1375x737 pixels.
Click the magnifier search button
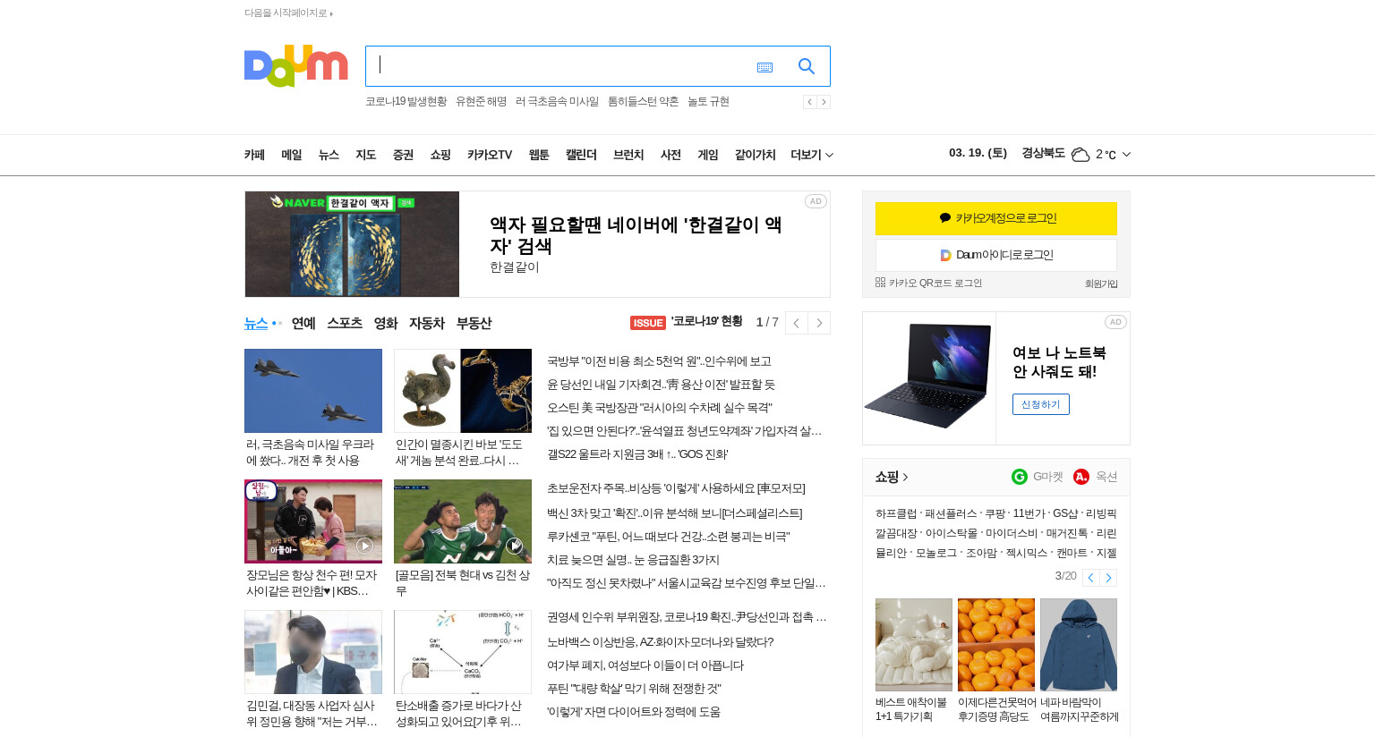[x=807, y=66]
